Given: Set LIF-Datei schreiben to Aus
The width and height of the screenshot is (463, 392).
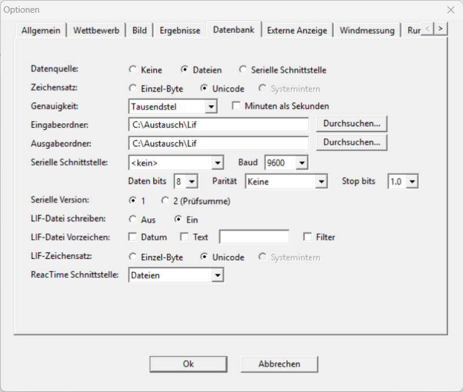Looking at the screenshot, I should 133,219.
